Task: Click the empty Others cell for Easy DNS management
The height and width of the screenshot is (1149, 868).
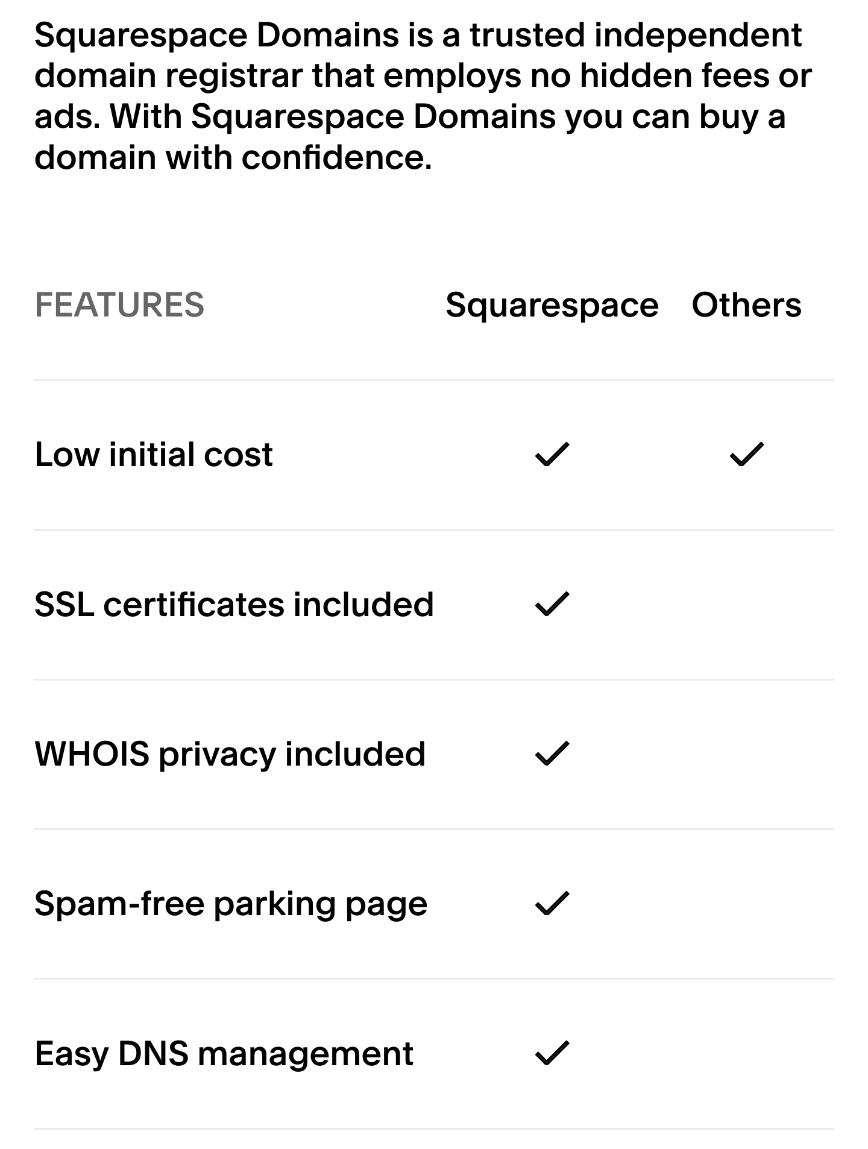Action: [746, 1053]
